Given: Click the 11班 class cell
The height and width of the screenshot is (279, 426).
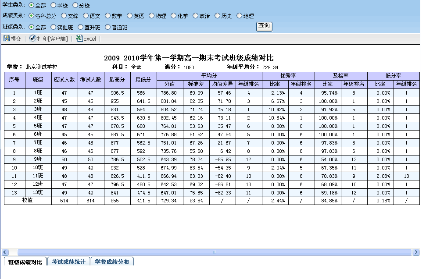Looking at the screenshot, I should (38, 176).
